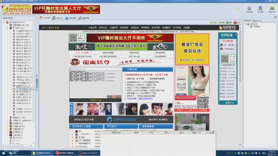278x156 pixels.
Task: Click the friend avatar icon in the friends panel
Action: tap(251, 27)
